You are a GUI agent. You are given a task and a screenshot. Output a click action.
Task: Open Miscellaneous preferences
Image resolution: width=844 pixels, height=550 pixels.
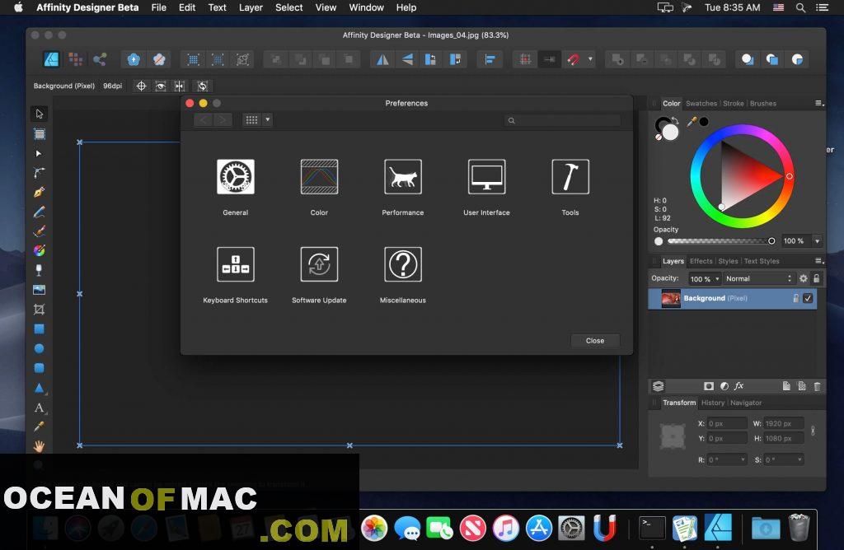point(402,264)
